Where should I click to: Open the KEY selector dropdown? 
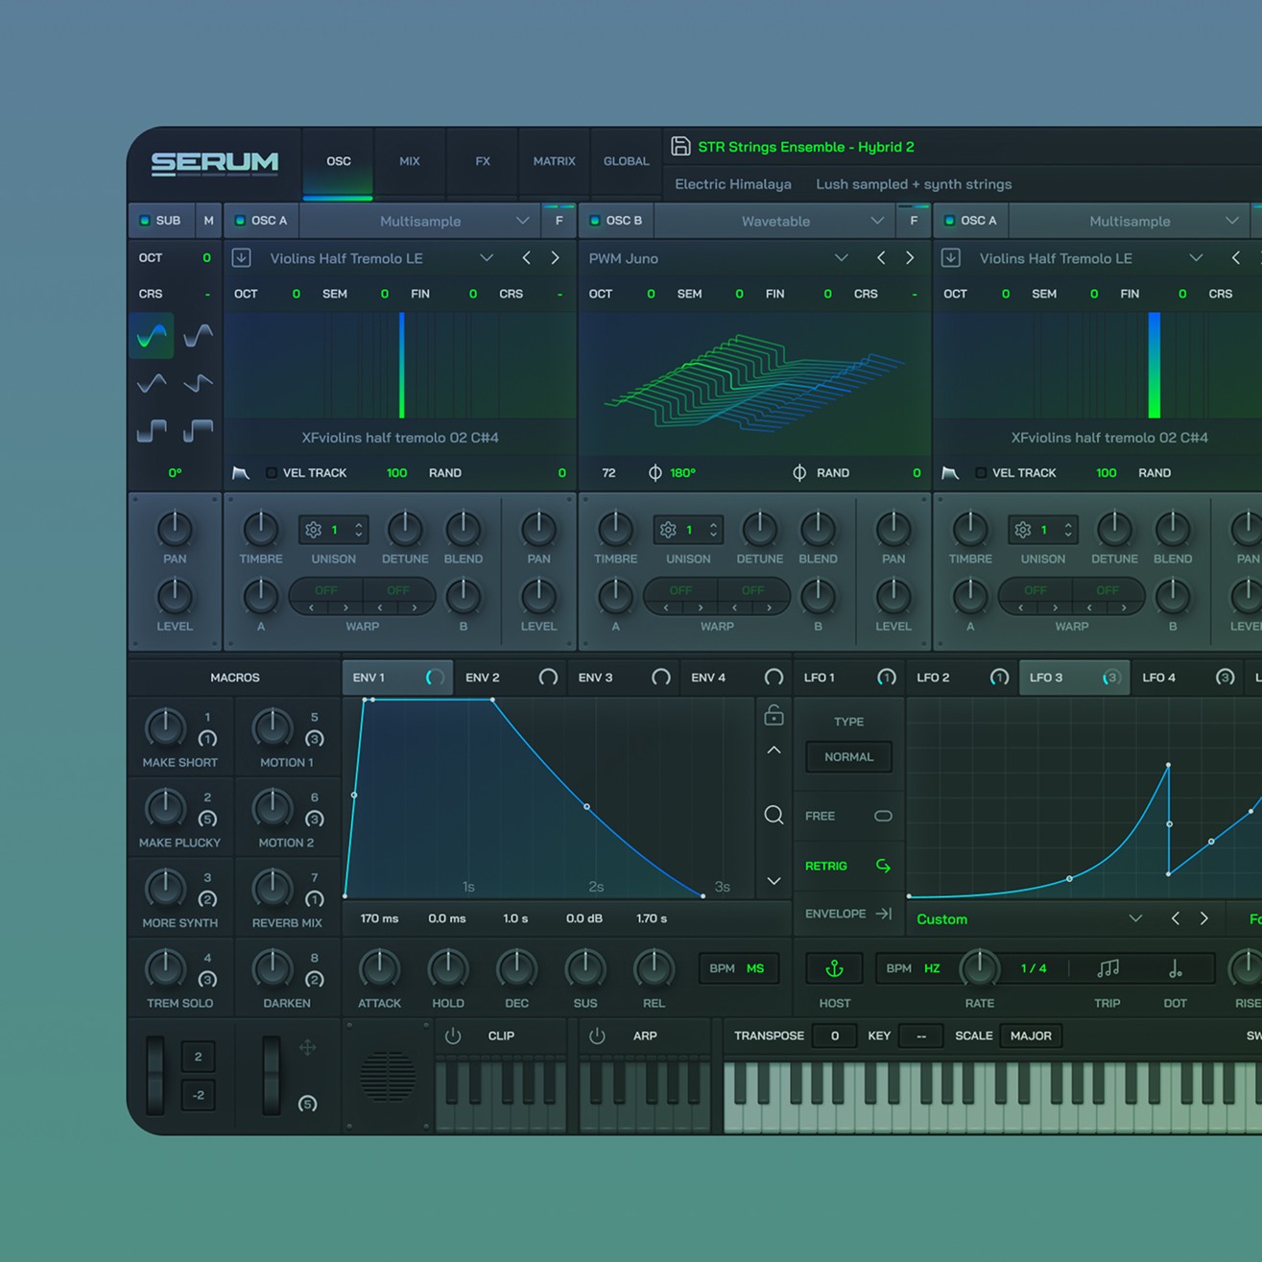pyautogui.click(x=921, y=1036)
